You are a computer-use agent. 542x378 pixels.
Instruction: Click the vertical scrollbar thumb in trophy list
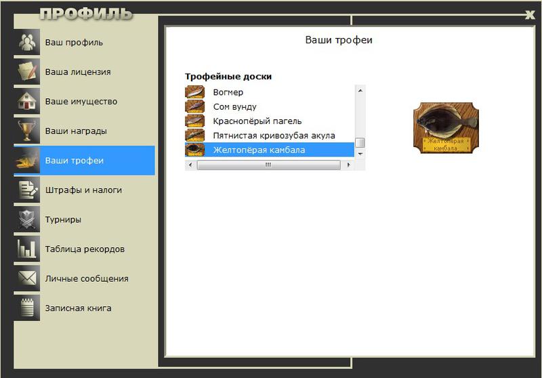click(360, 143)
